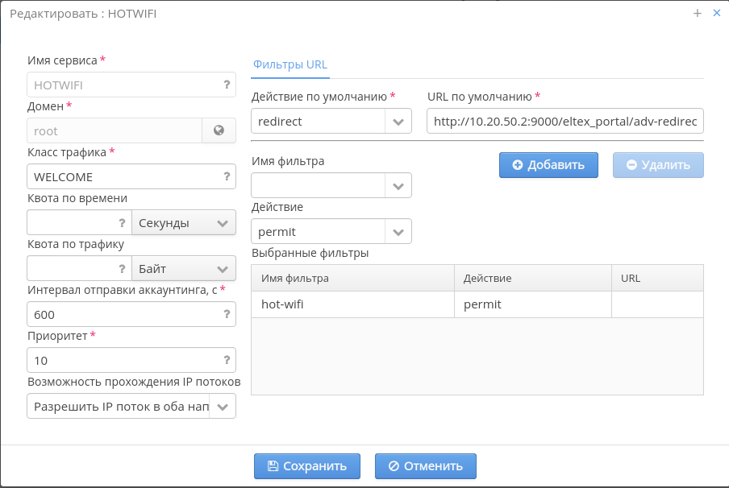
Task: Click the URL по умолчанию input field
Action: [565, 122]
